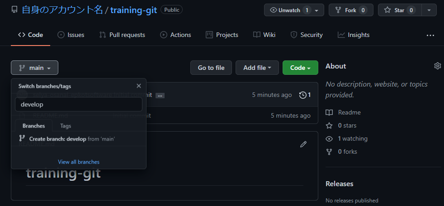The image size is (444, 206).
Task: Click the Releases heading
Action: click(x=339, y=184)
